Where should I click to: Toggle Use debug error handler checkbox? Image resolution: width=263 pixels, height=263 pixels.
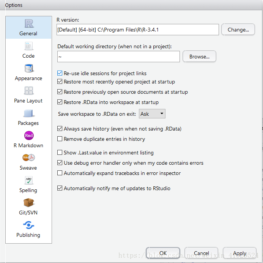(60, 163)
